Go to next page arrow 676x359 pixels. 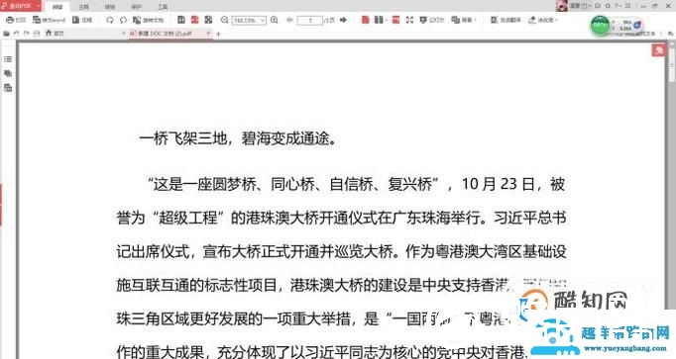click(x=344, y=20)
